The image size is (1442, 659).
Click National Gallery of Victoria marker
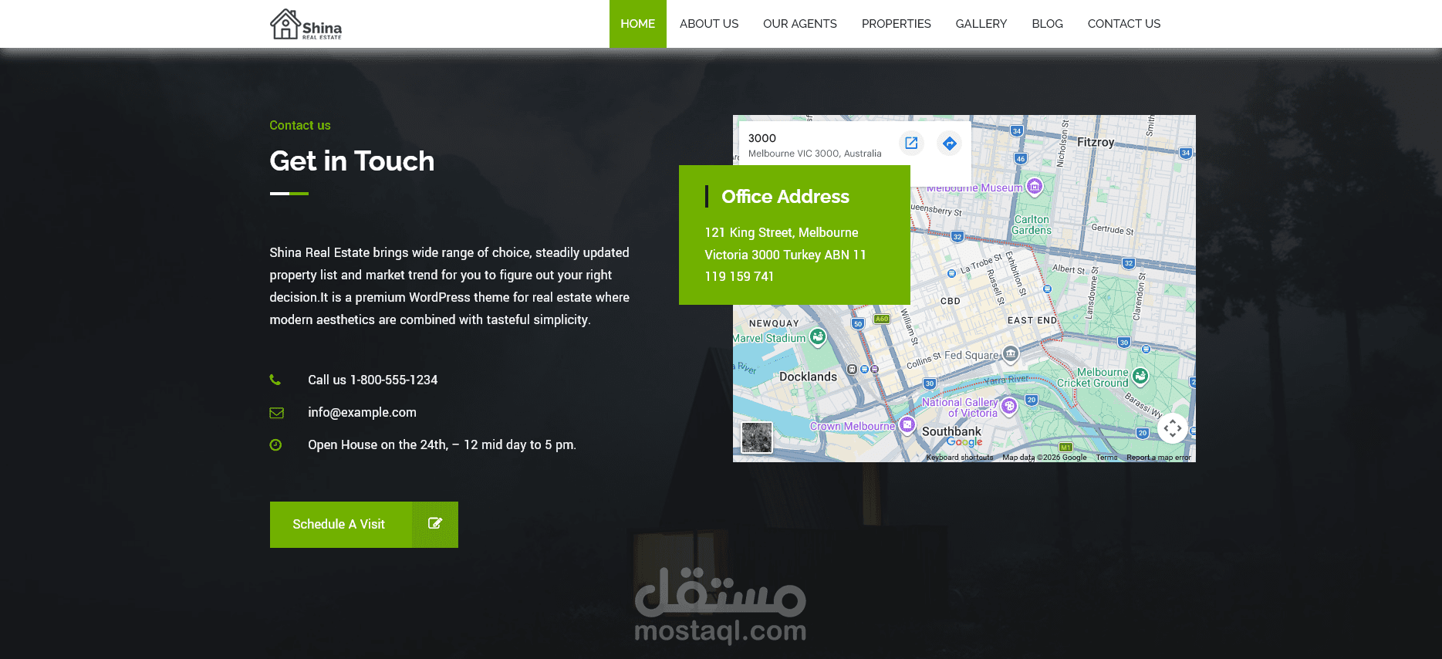pyautogui.click(x=1009, y=405)
